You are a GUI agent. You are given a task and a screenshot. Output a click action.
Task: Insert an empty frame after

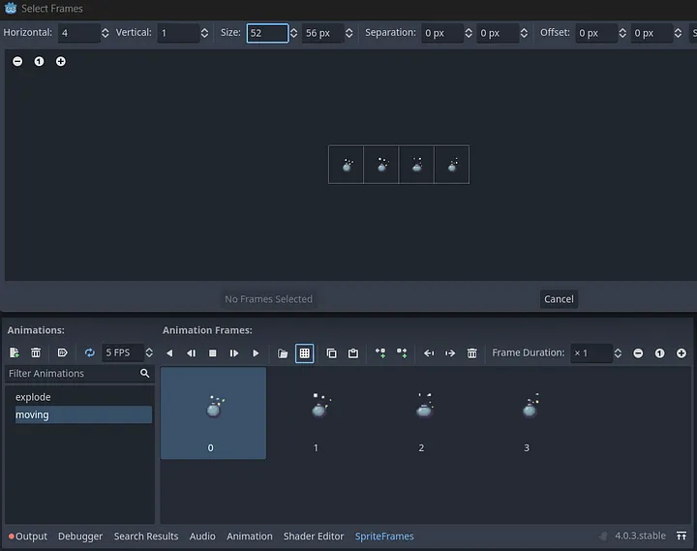[402, 353]
